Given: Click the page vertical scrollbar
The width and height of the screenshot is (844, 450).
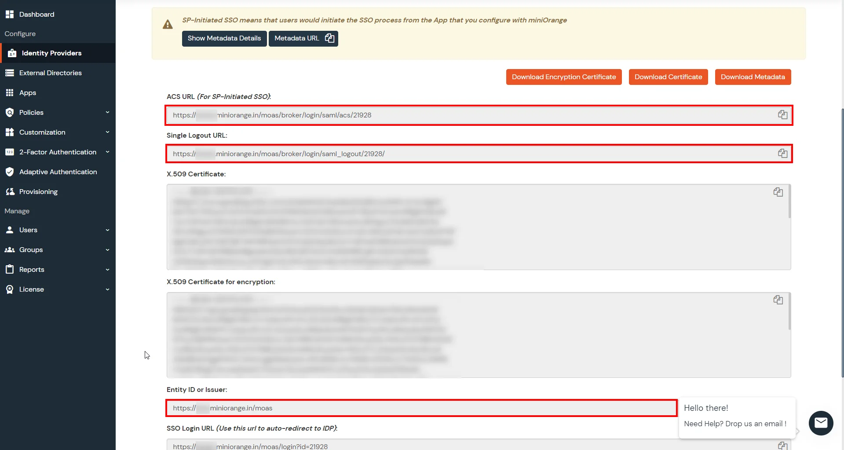Looking at the screenshot, I should [x=842, y=242].
